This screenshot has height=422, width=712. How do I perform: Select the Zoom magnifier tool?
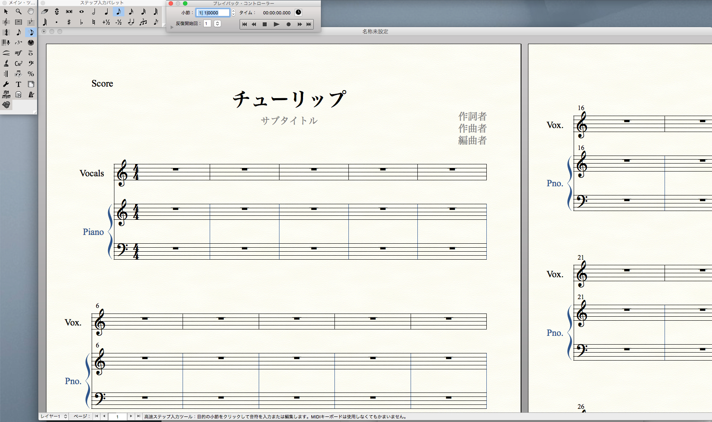click(x=18, y=12)
